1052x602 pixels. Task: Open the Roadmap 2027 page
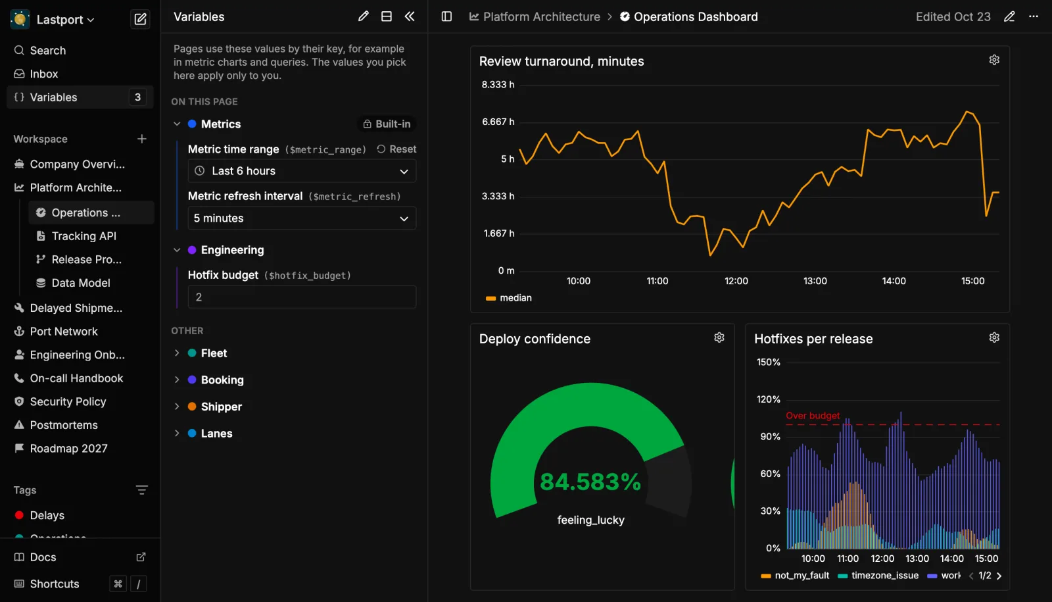[x=80, y=449]
